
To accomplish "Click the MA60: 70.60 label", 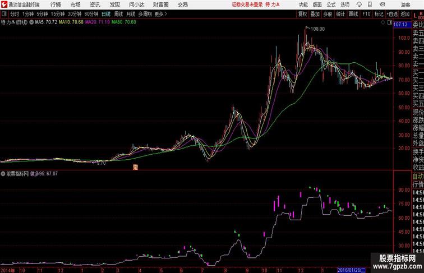I will click(123, 22).
